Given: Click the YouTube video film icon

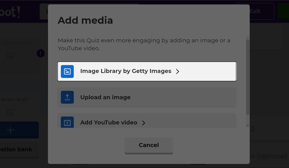Looking at the screenshot, I should pyautogui.click(x=67, y=122).
